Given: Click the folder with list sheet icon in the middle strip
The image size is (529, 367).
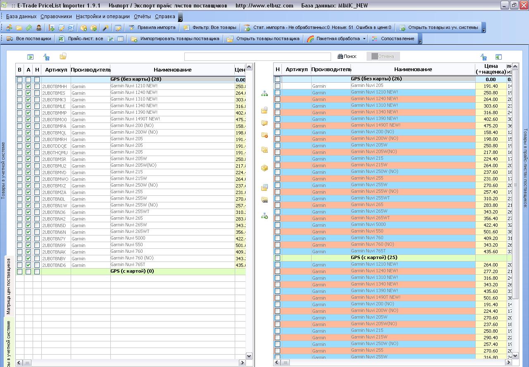Looking at the screenshot, I should (264, 187).
